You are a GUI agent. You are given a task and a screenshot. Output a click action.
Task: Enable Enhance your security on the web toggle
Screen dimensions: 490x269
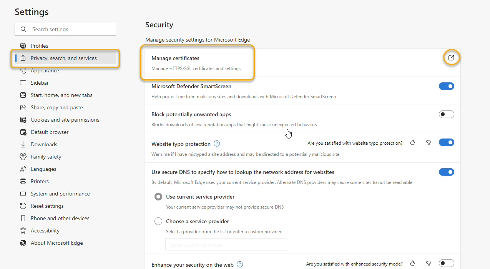(x=447, y=263)
